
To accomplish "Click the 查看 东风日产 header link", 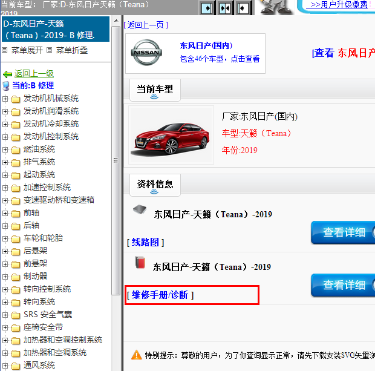I will pyautogui.click(x=344, y=53).
